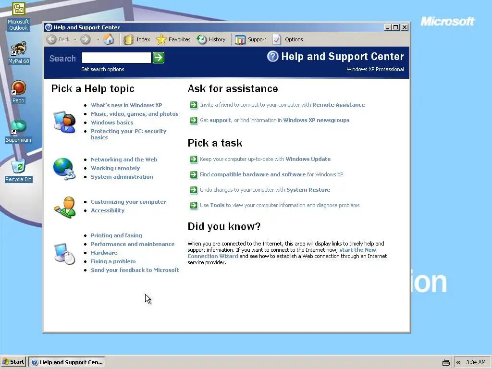Select the MyPal 68 desktop icon
The image size is (492, 369).
[x=19, y=53]
